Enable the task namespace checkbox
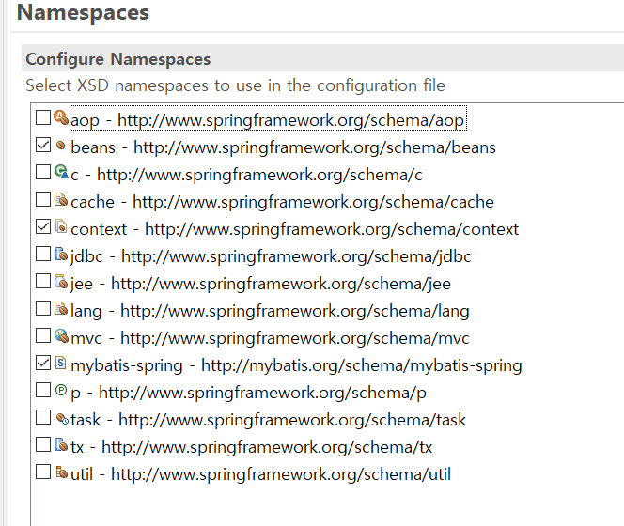The image size is (624, 526). [x=43, y=417]
